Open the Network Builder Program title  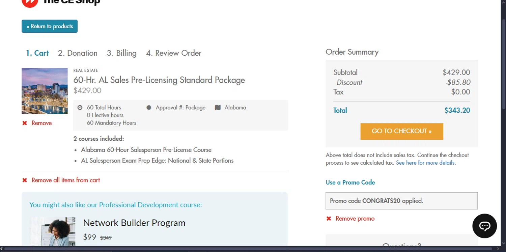pyautogui.click(x=134, y=223)
